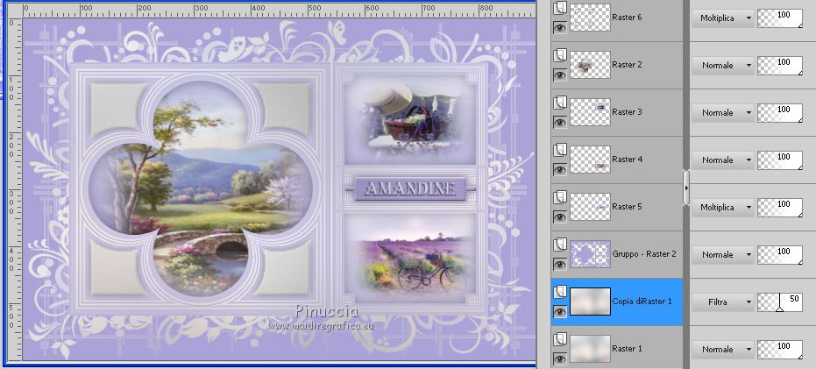Screen dimensions: 816x369
Task: Click the raster layer type icon of Raster 1
Action: (560, 339)
